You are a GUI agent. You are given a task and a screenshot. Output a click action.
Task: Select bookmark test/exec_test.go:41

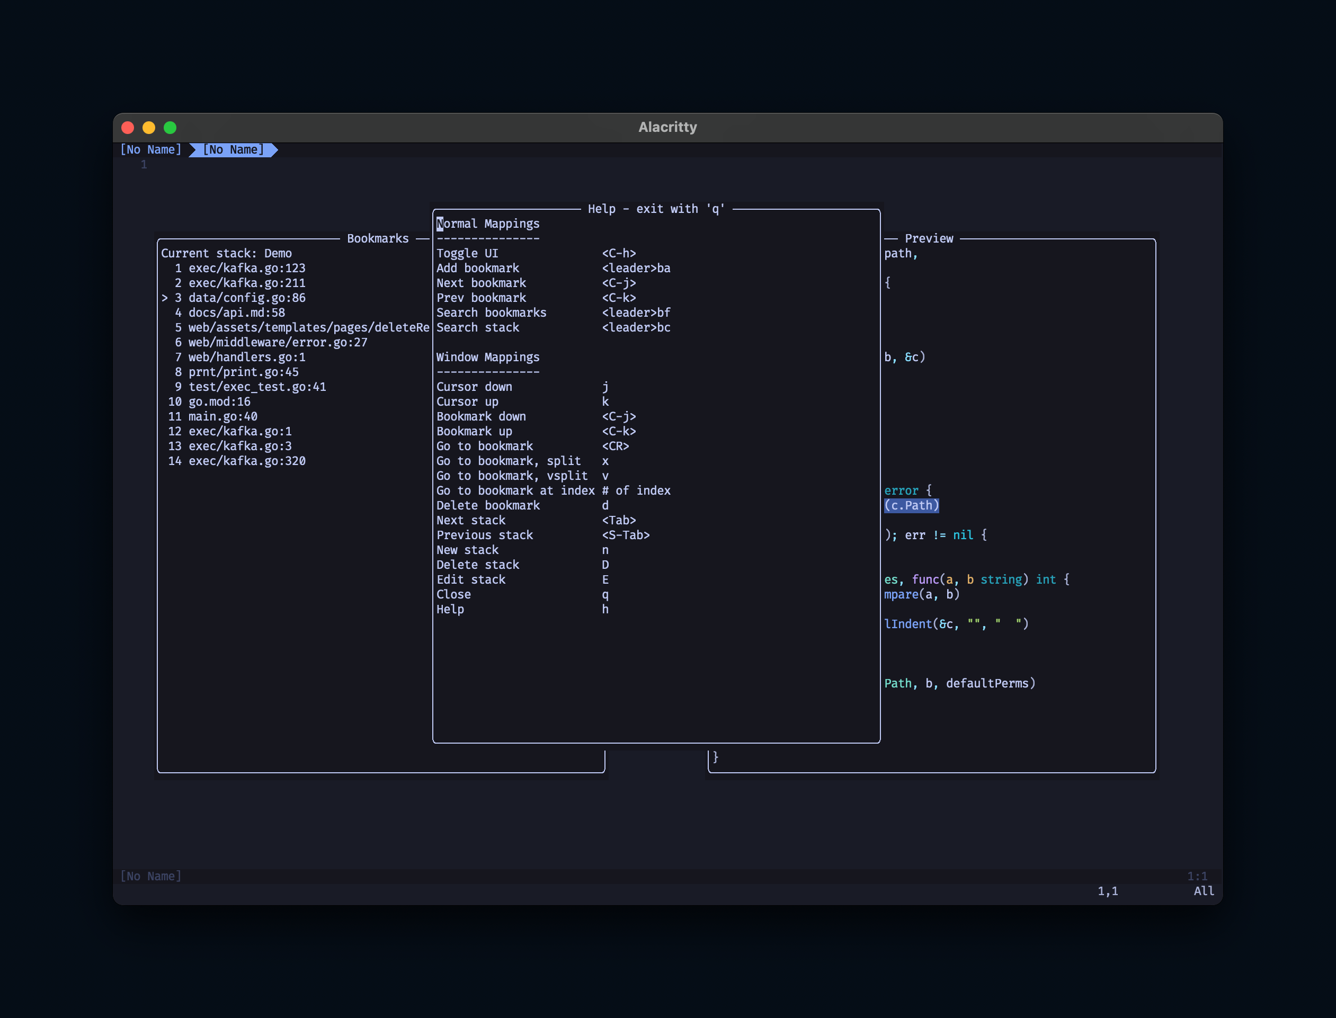257,387
